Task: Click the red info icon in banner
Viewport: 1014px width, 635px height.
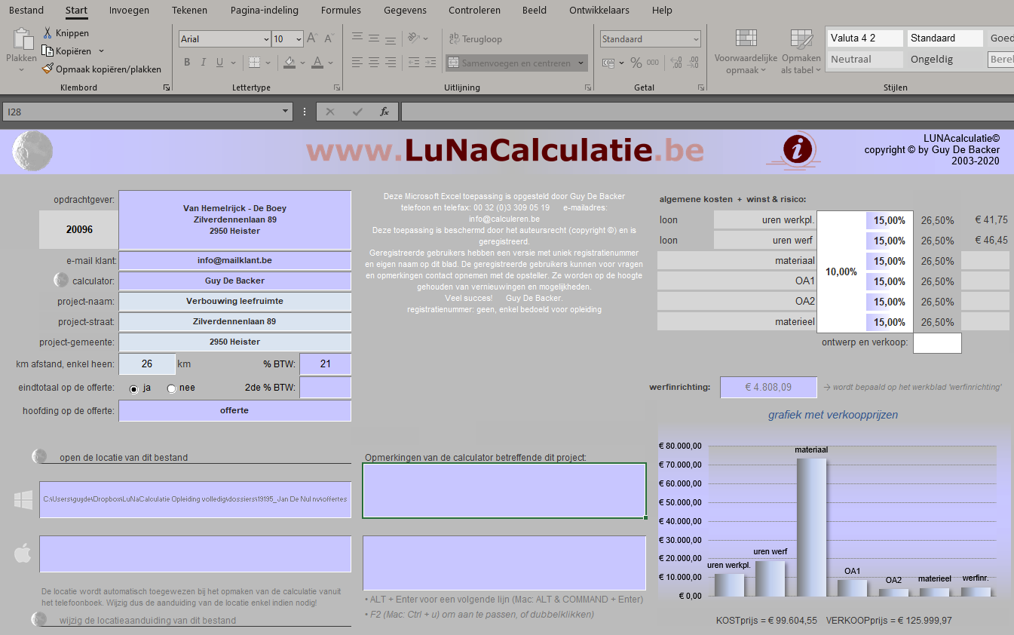Action: pos(798,149)
